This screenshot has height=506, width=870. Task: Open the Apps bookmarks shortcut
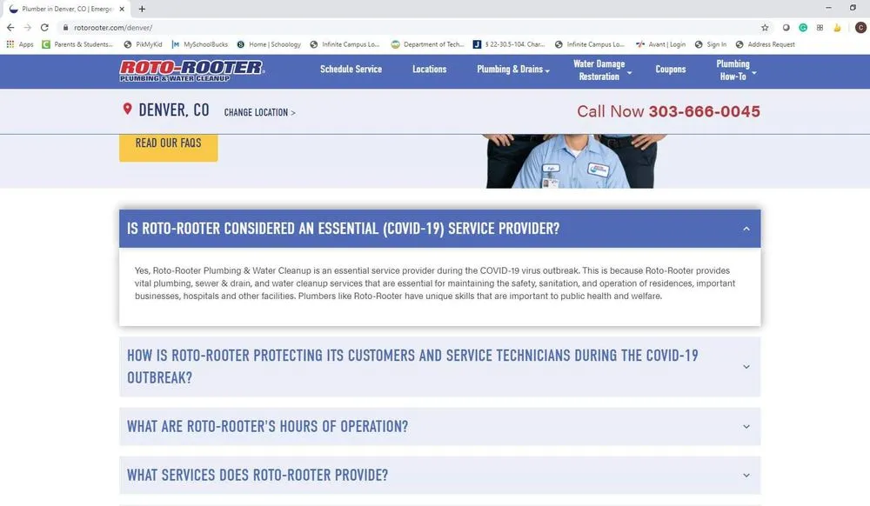click(19, 44)
